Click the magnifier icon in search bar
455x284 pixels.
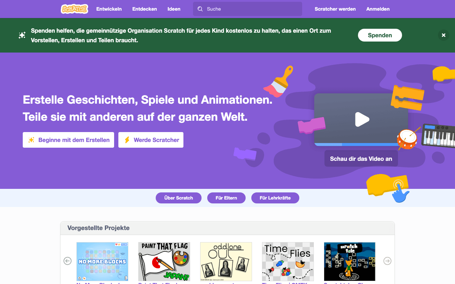click(200, 9)
